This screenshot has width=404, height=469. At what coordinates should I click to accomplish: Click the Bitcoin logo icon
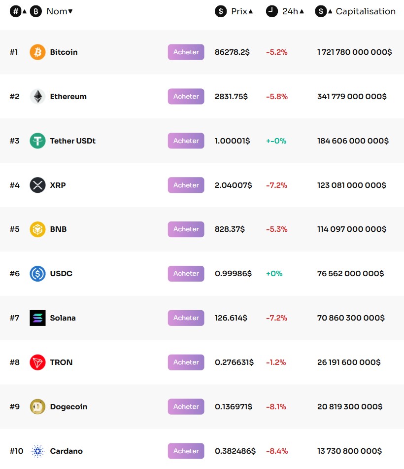pyautogui.click(x=37, y=52)
